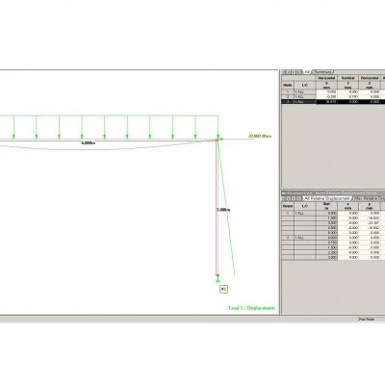Click the Horizontal Z column header
The width and height of the screenshot is (385, 385).
point(370,83)
